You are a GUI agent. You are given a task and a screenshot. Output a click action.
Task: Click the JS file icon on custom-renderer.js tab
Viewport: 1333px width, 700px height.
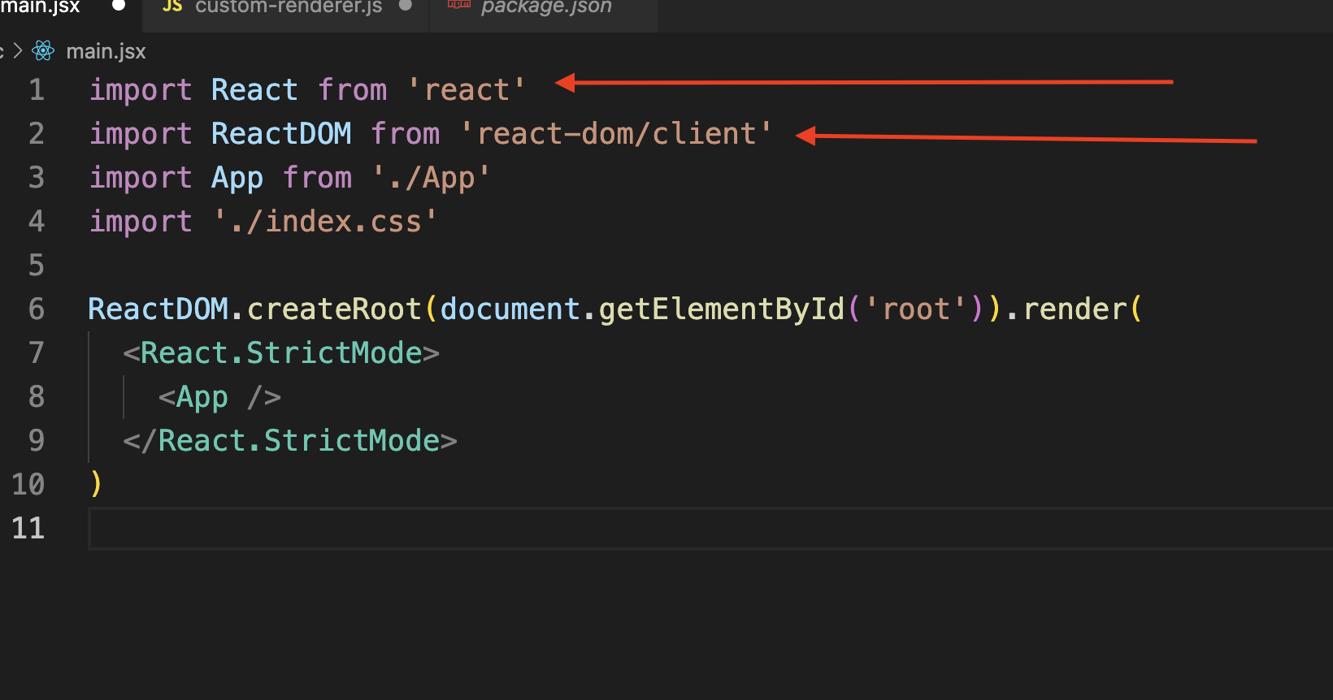[x=172, y=6]
